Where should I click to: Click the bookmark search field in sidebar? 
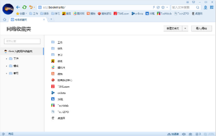(x=22, y=41)
